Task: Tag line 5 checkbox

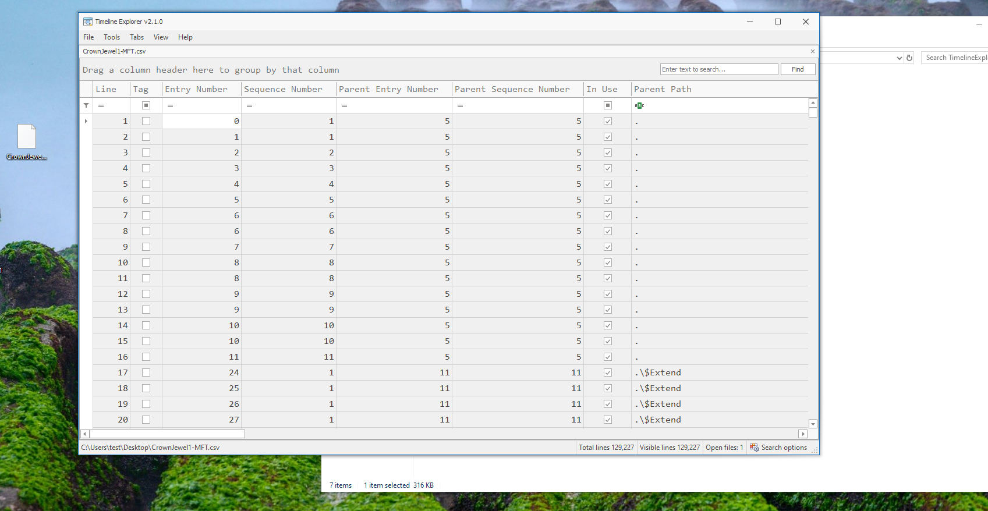Action: click(146, 184)
